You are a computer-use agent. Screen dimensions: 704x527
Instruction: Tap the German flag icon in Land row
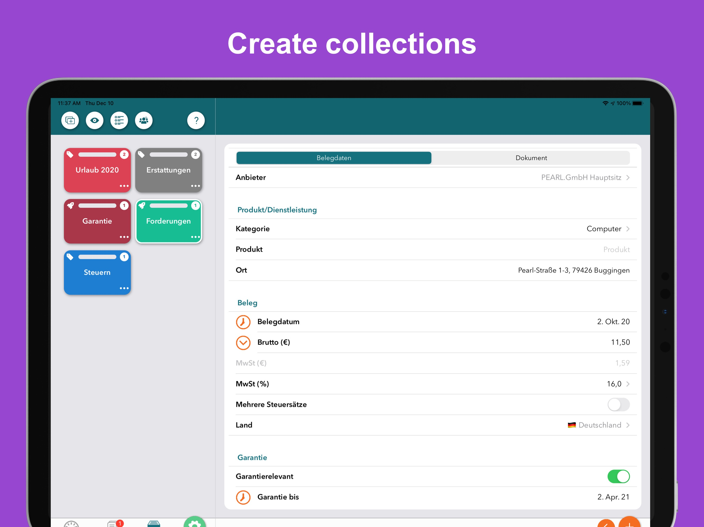point(572,425)
